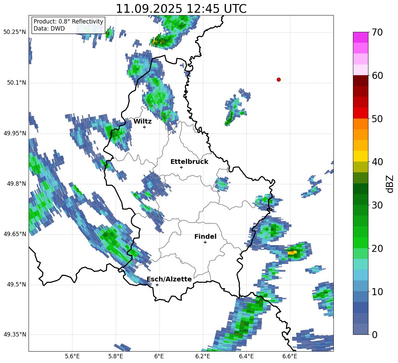The height and width of the screenshot is (363, 398).
Task: Click the yellow colorbar segment at 40 dBZ
Action: click(x=360, y=156)
